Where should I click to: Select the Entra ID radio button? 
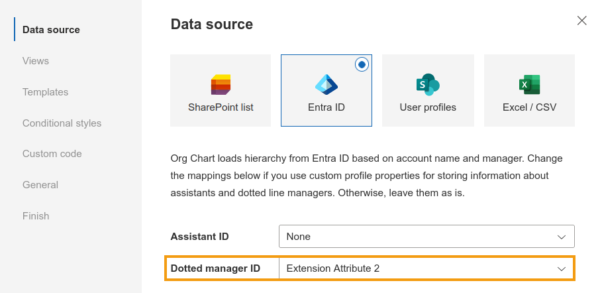tap(362, 64)
